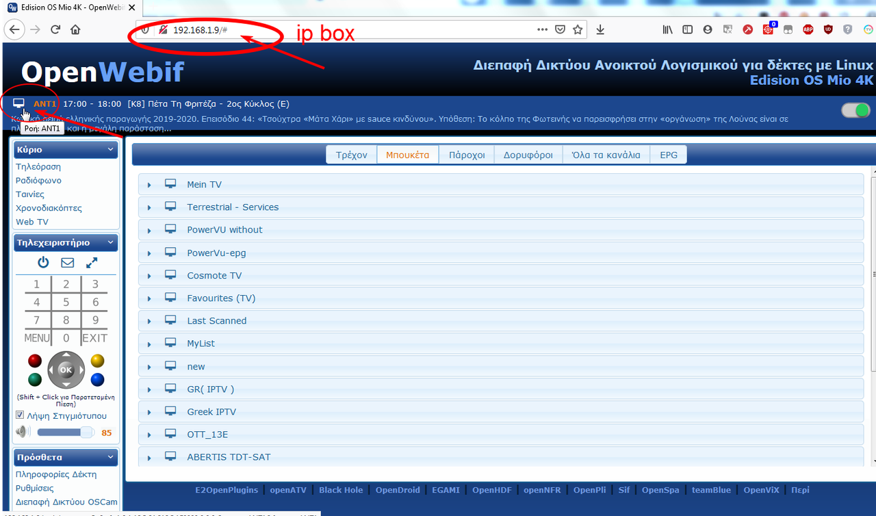Open the openATV footer link
The height and width of the screenshot is (516, 876).
[x=287, y=490]
